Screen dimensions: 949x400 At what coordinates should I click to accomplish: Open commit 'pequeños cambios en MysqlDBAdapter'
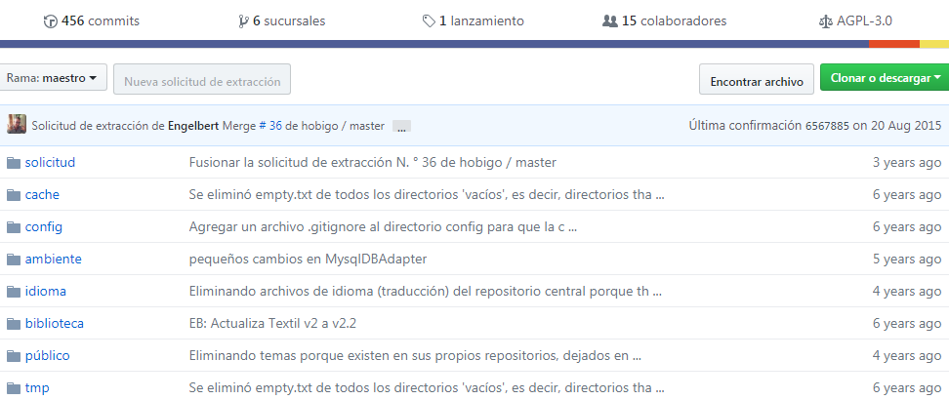(x=309, y=259)
